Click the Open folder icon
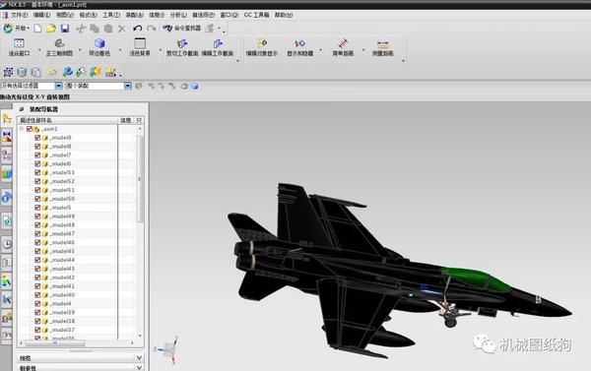 point(51,29)
